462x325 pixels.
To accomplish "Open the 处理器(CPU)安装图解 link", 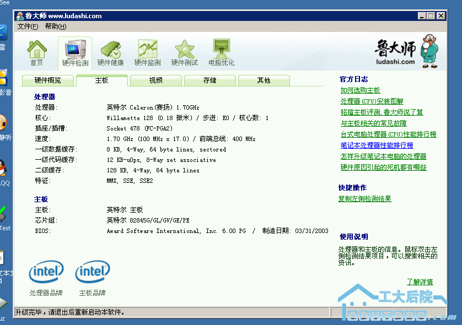I will pos(372,101).
